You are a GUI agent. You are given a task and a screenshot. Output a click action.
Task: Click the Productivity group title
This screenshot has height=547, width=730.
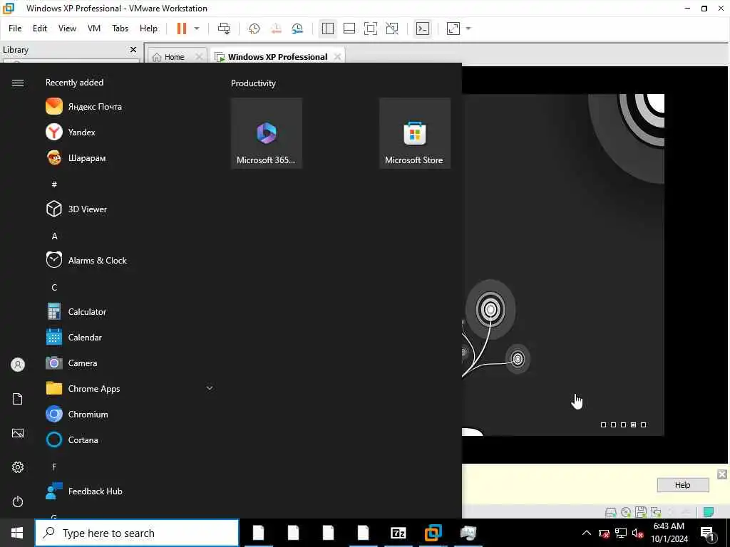253,83
